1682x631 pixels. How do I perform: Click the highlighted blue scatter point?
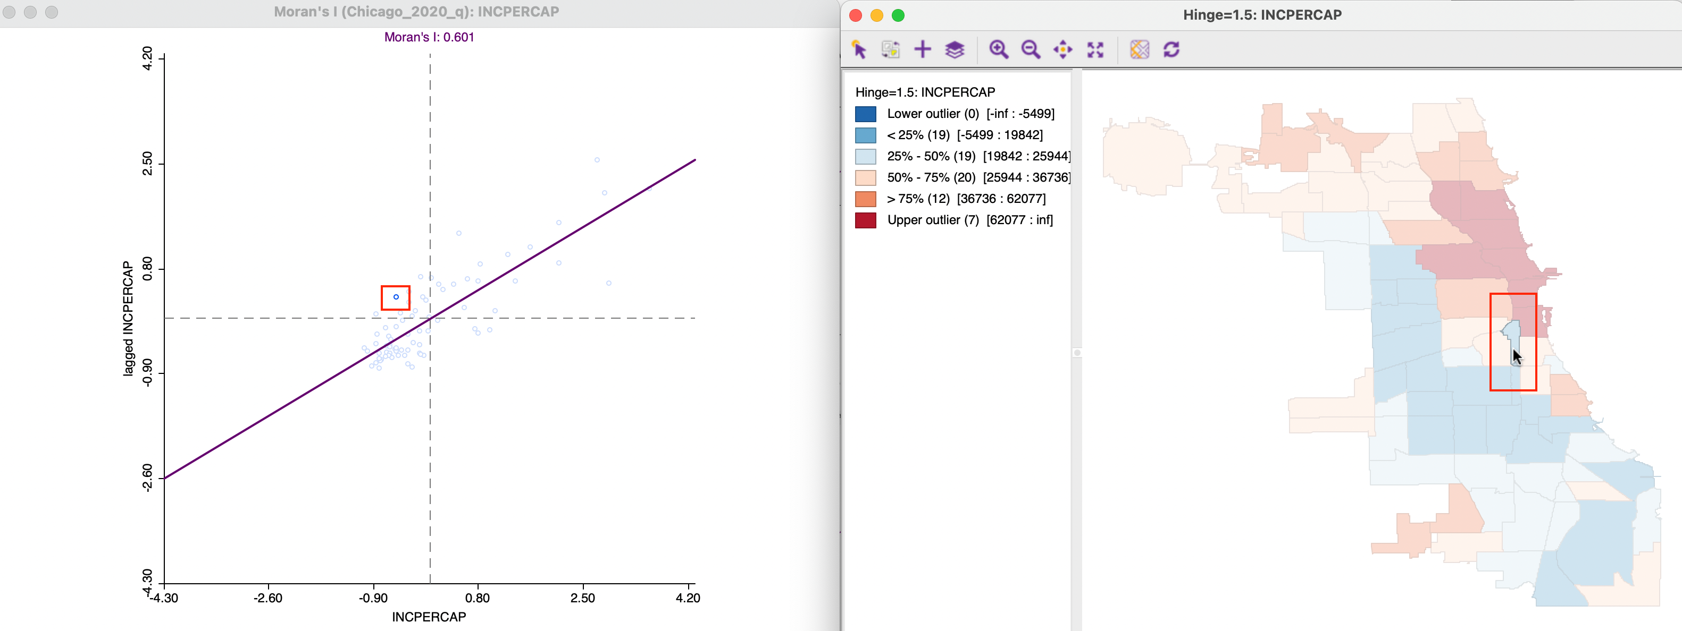point(396,297)
